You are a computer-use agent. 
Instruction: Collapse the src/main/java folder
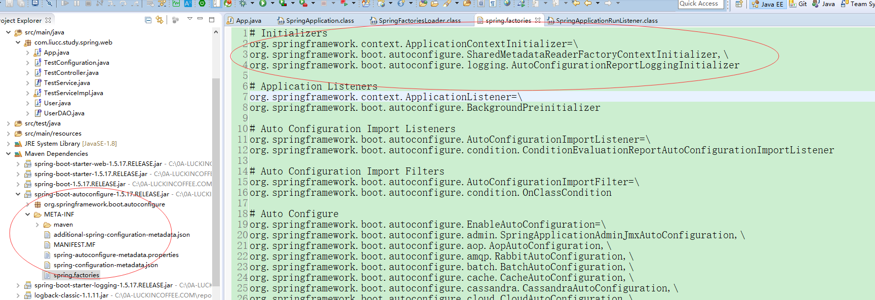point(9,32)
